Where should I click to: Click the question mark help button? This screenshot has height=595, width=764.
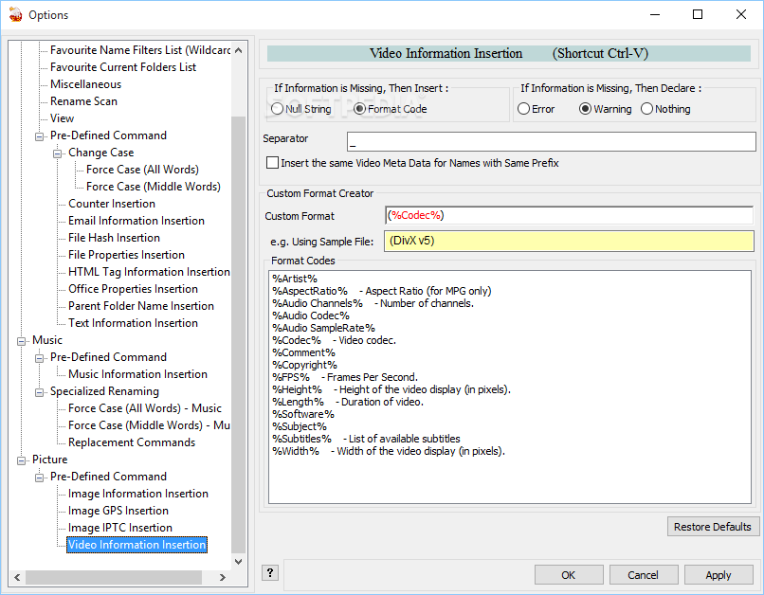270,572
